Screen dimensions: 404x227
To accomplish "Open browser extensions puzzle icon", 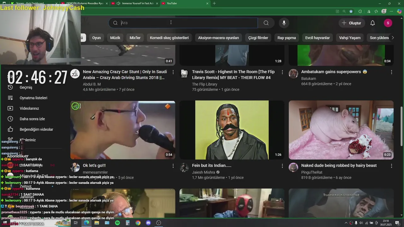I will point(360,11).
